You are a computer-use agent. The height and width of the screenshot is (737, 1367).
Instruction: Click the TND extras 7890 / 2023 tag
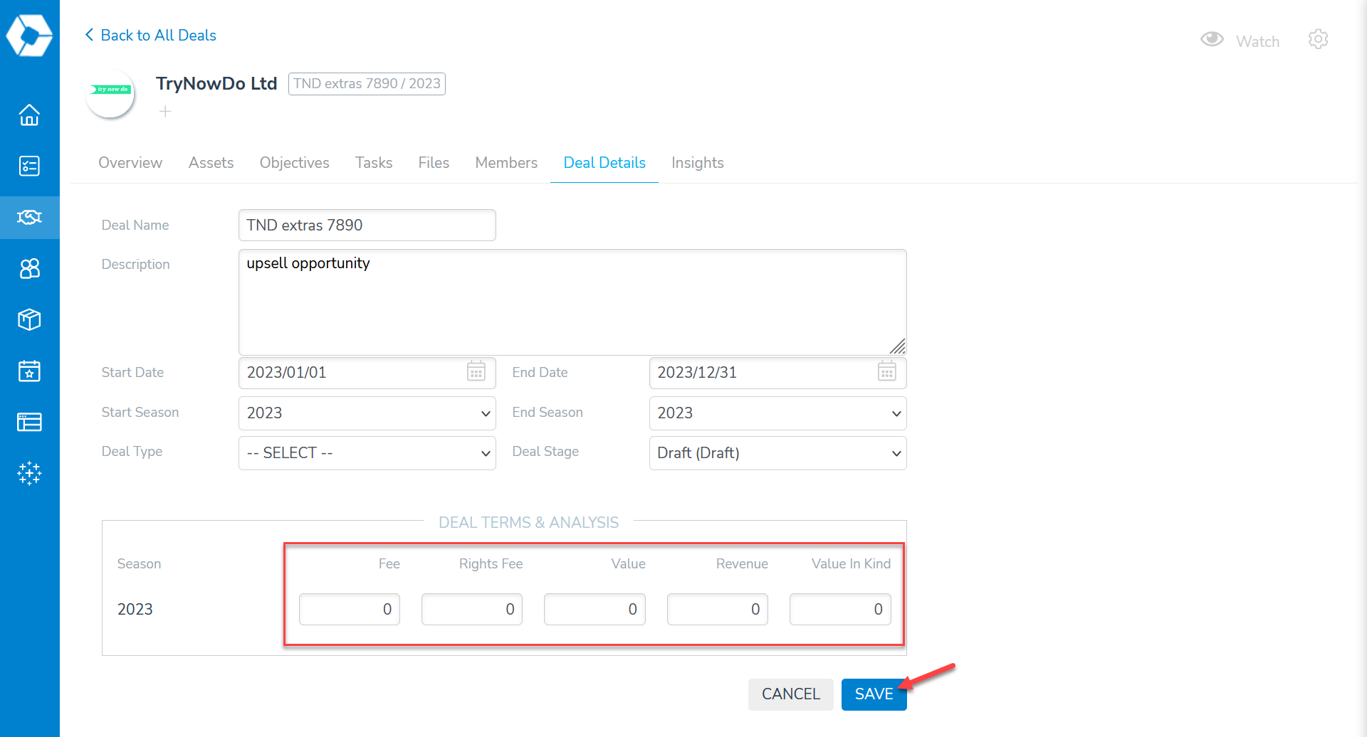click(x=367, y=83)
